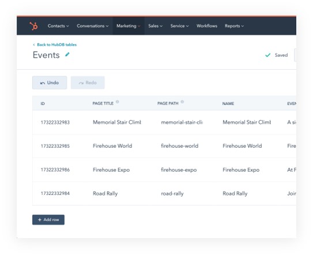Image resolution: width=313 pixels, height=256 pixels.
Task: Click the PAGE TITLE column header
Action: coord(103,103)
